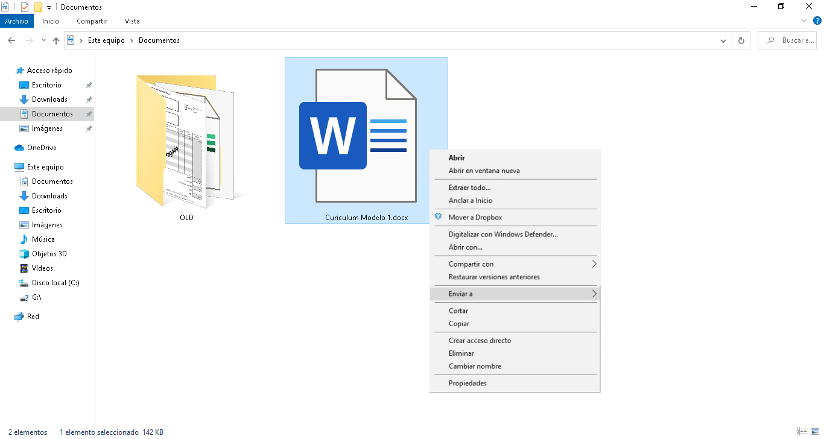
Task: Click the document icon in address bar
Action: [x=71, y=40]
